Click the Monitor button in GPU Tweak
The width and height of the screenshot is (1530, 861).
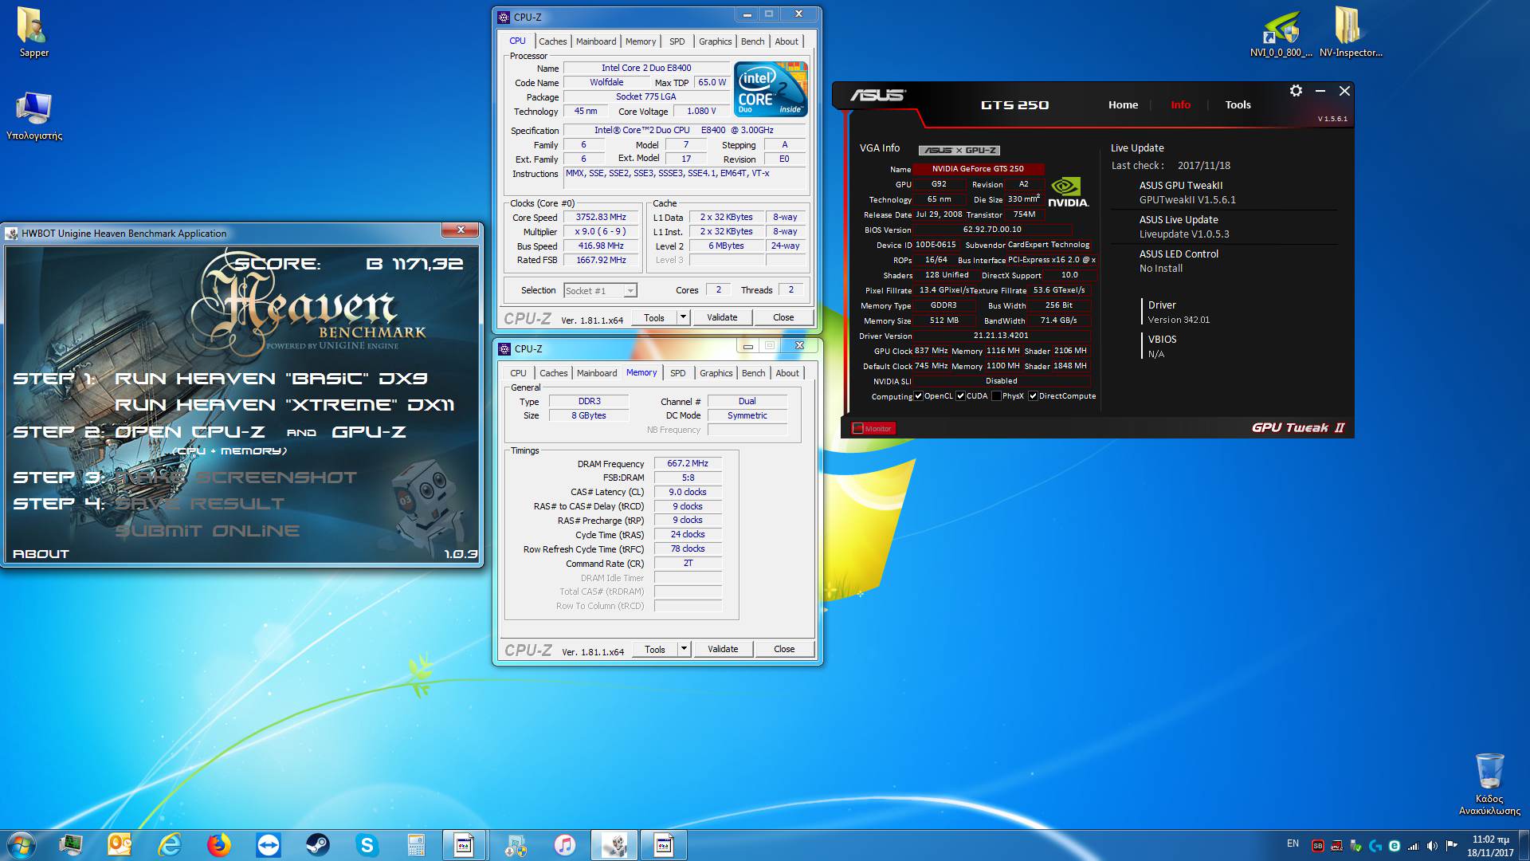point(873,428)
